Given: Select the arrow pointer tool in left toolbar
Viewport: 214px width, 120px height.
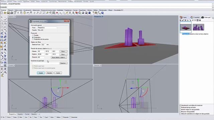Looking at the screenshot, I should coord(2,17).
